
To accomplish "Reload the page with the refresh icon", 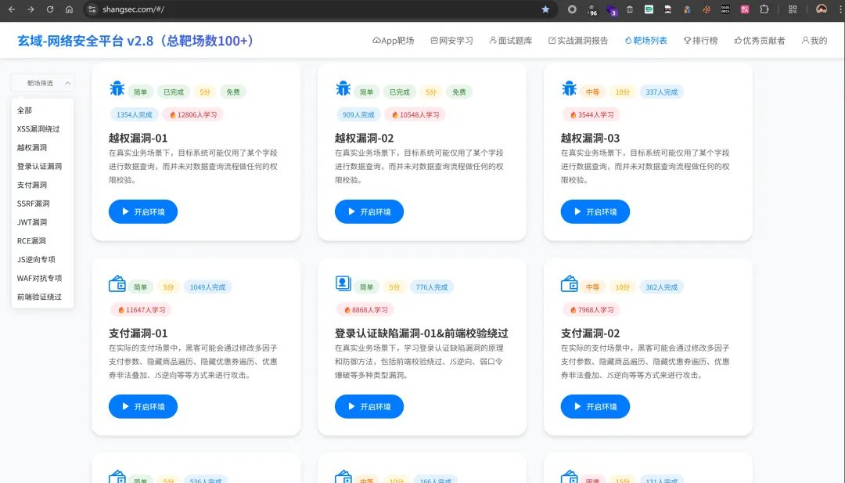I will tap(50, 9).
